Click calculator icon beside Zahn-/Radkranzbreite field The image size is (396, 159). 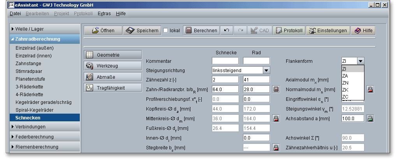[276, 89]
